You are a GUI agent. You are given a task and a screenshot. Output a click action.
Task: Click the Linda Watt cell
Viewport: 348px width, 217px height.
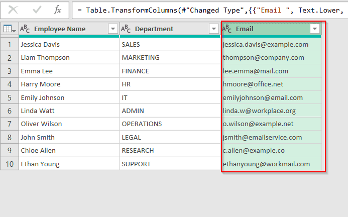click(x=69, y=111)
